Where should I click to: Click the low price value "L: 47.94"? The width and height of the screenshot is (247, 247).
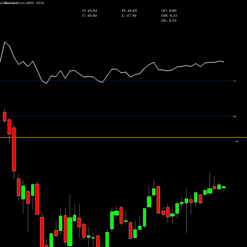click(129, 16)
